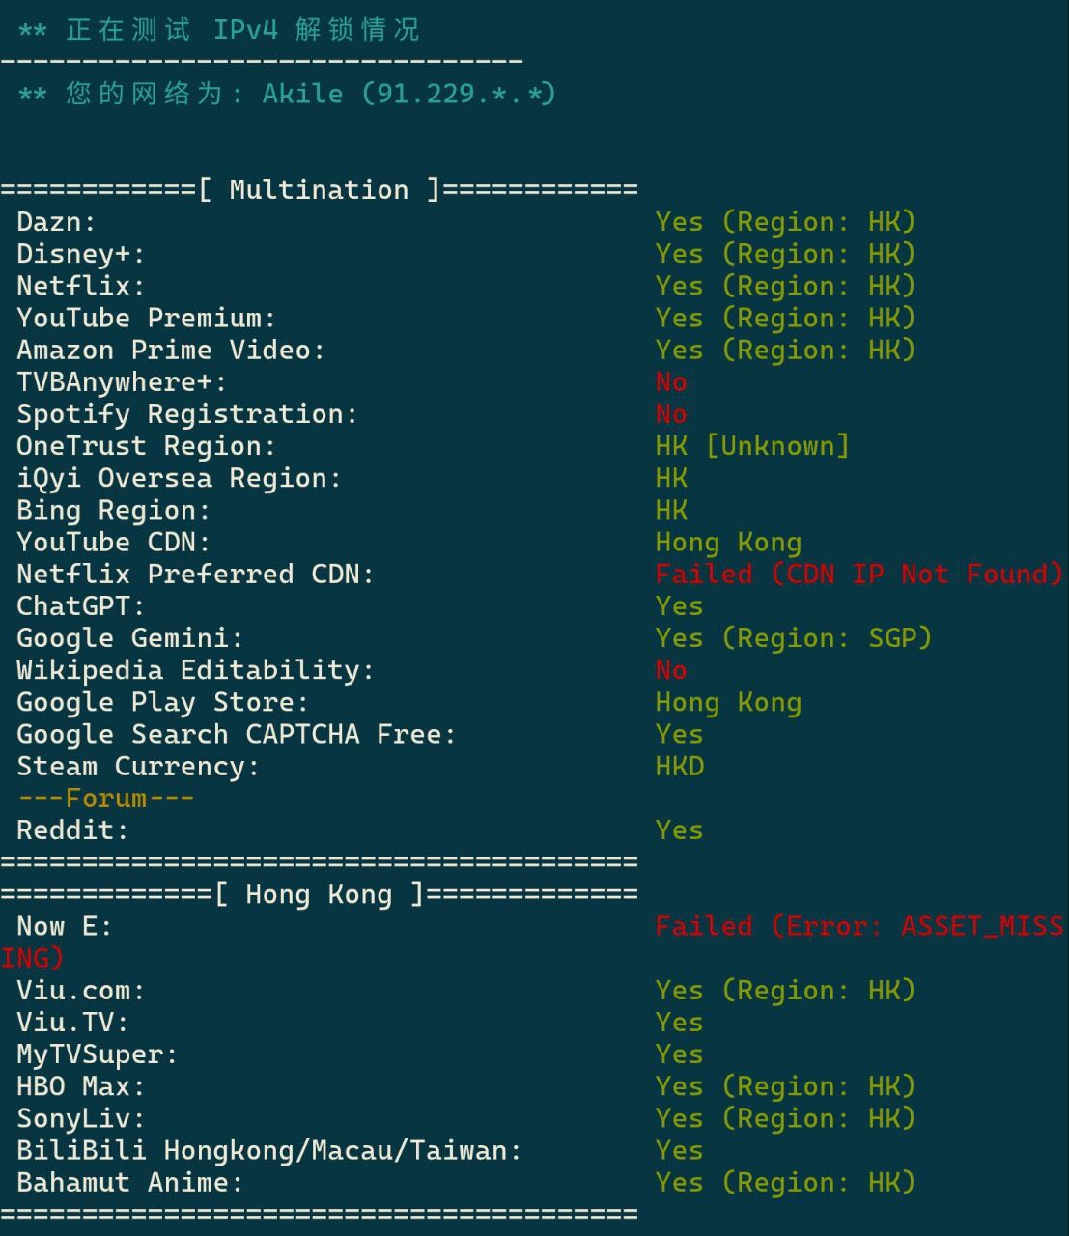The height and width of the screenshot is (1236, 1069).
Task: Click the IPv4 test title line
Action: click(x=219, y=30)
